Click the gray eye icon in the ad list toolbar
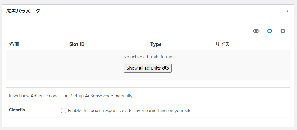Viewport: 297px width, 130px height. point(256,31)
